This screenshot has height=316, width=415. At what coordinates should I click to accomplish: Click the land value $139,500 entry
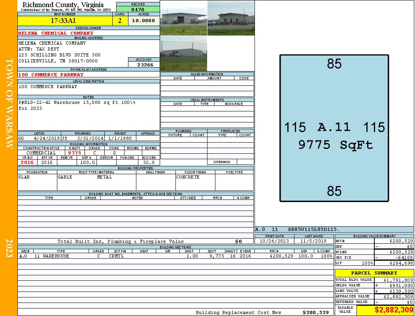pyautogui.click(x=394, y=291)
